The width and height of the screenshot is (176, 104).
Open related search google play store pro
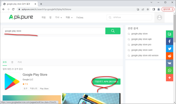click(x=141, y=44)
